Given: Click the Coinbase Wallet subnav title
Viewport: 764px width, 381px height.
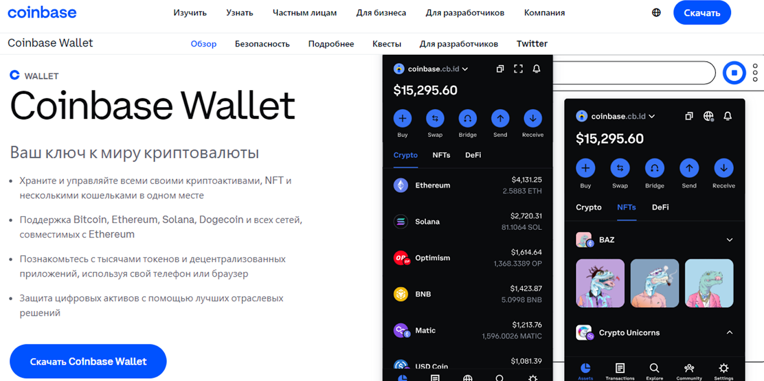Looking at the screenshot, I should (x=50, y=43).
